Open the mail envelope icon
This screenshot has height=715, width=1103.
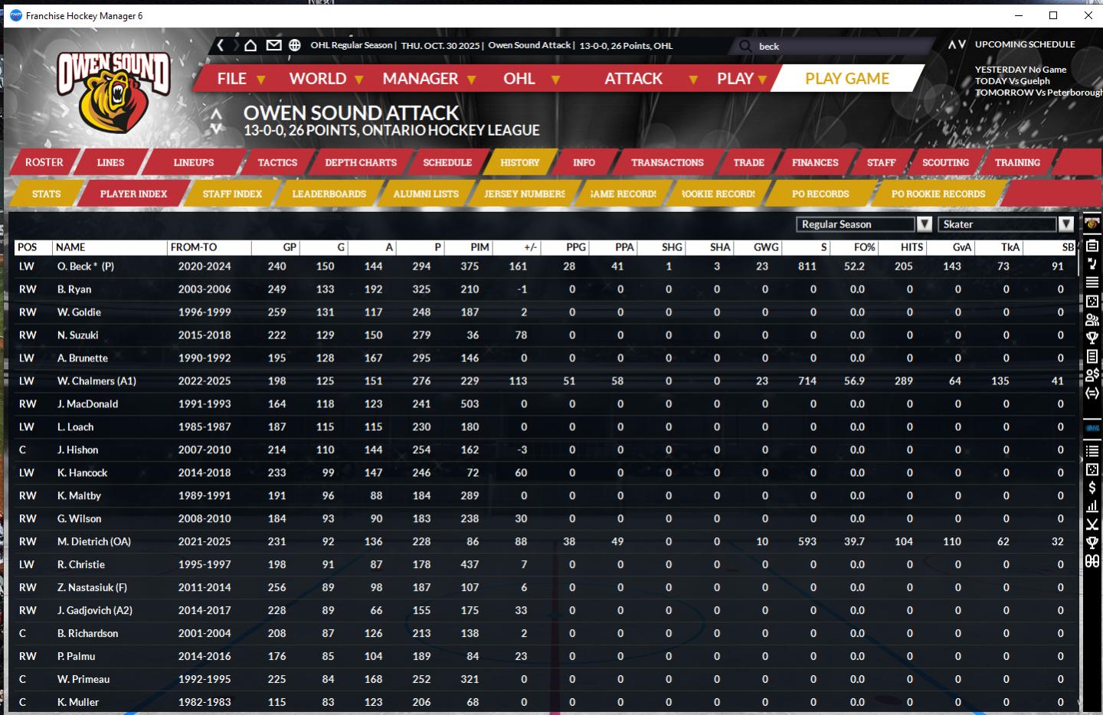click(x=273, y=45)
